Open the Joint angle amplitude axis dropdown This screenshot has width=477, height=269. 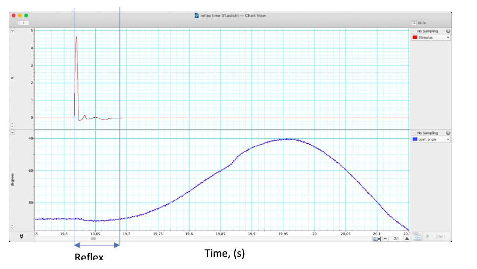pyautogui.click(x=13, y=133)
